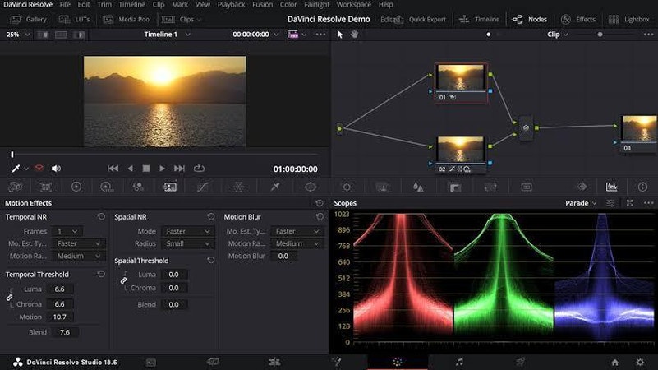This screenshot has height=370, width=658.
Task: Reset Temporal NR settings
Action: 101,217
